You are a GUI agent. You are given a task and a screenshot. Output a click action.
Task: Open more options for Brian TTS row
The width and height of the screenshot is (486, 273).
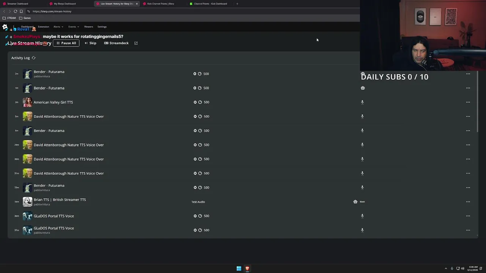click(x=468, y=202)
